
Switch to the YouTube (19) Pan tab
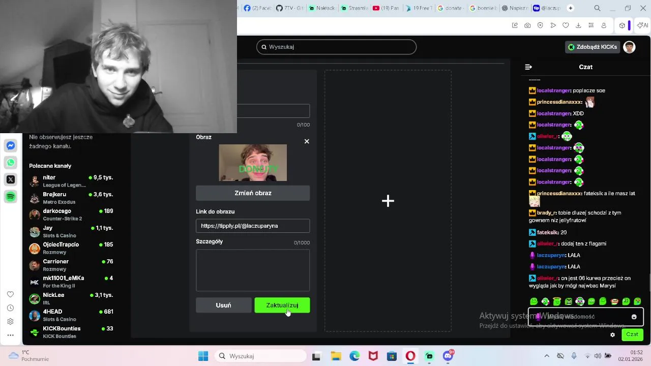point(386,8)
